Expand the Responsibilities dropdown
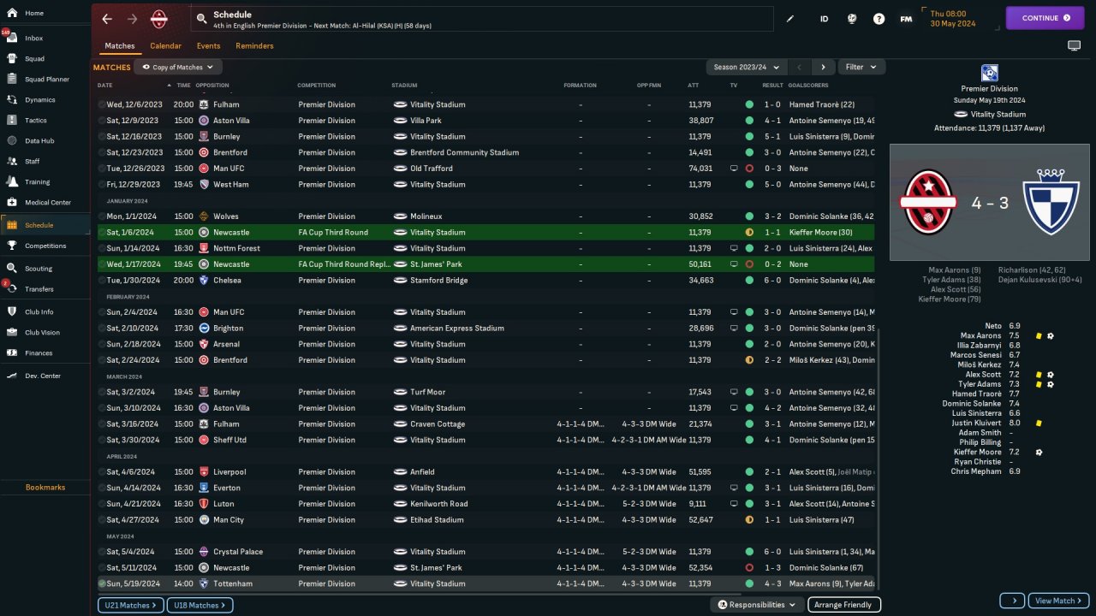Screen dimensions: 1096x616 (x=756, y=605)
